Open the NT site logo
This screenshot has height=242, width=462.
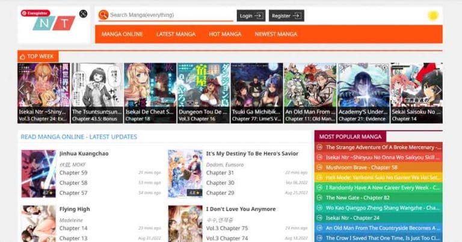[54, 23]
